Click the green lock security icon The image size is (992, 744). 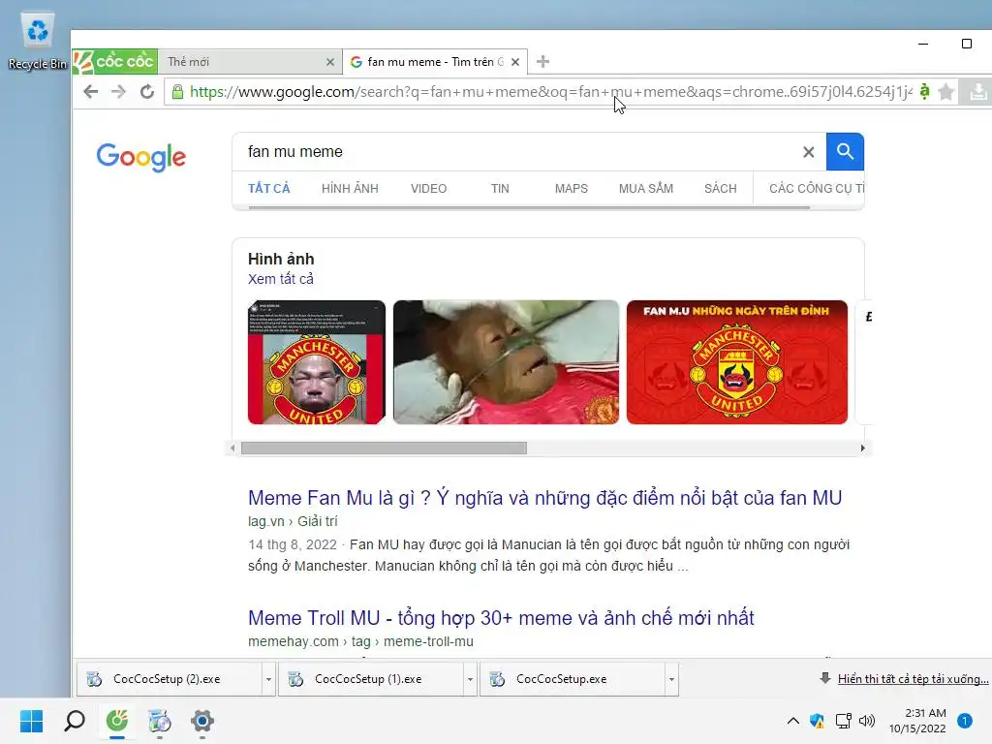pos(178,92)
